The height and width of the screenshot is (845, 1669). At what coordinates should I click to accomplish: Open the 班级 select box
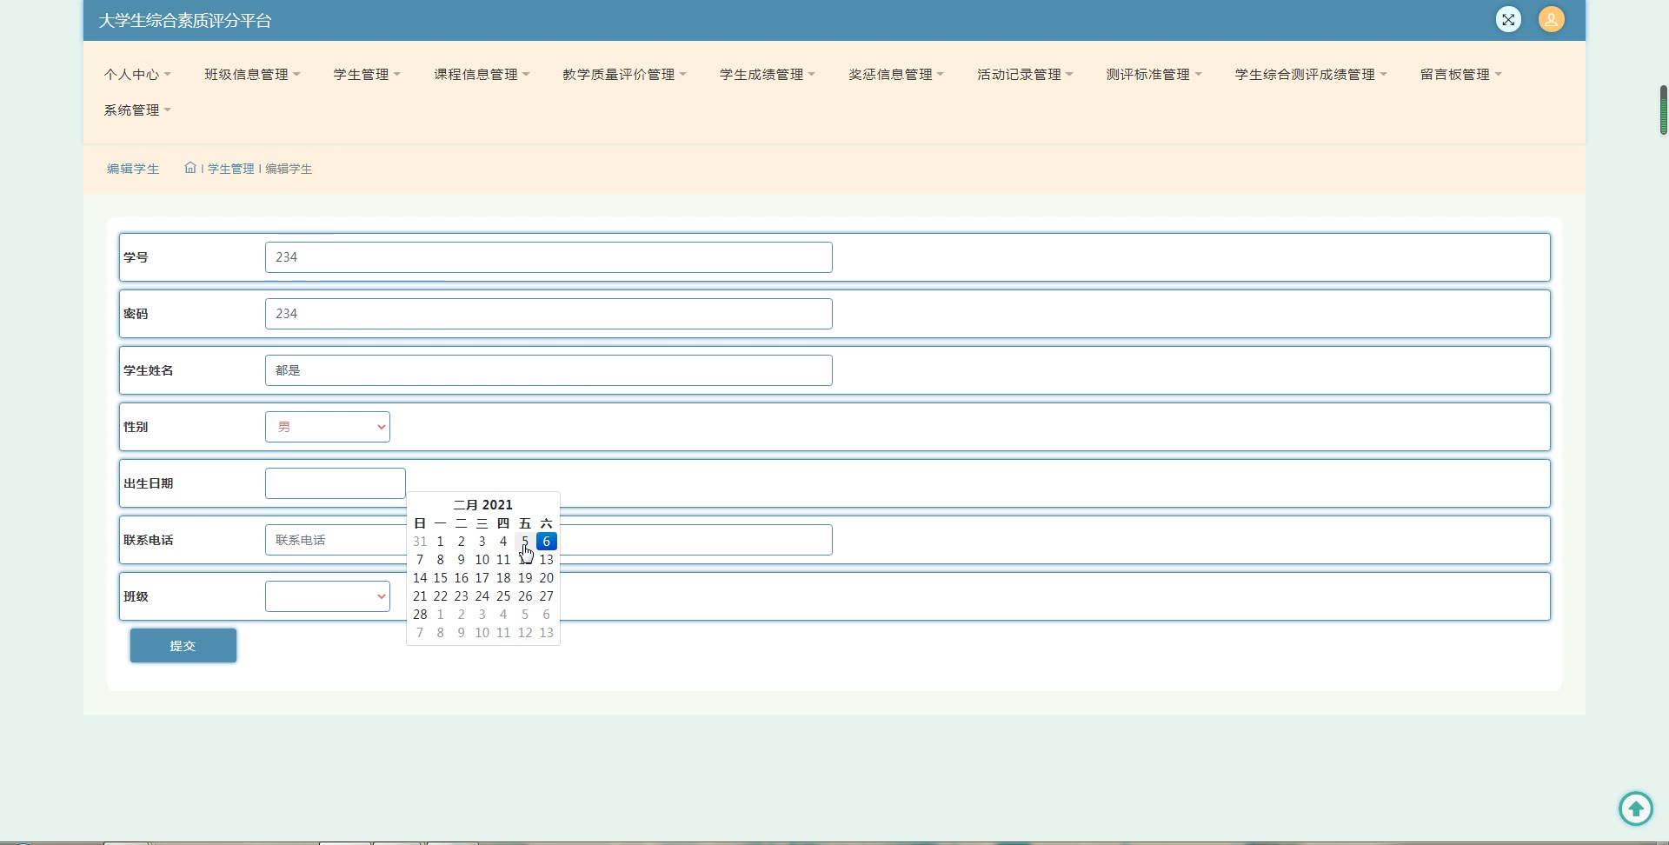(327, 596)
